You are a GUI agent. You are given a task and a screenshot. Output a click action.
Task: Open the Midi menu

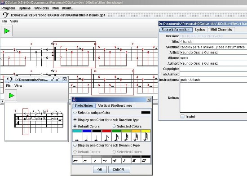point(55,8)
